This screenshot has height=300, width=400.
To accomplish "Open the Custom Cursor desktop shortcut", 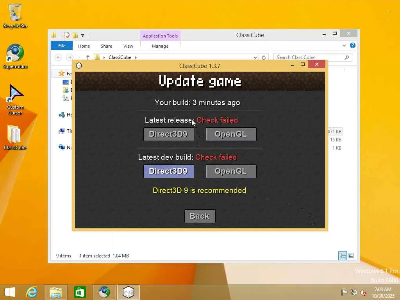I will click(15, 100).
